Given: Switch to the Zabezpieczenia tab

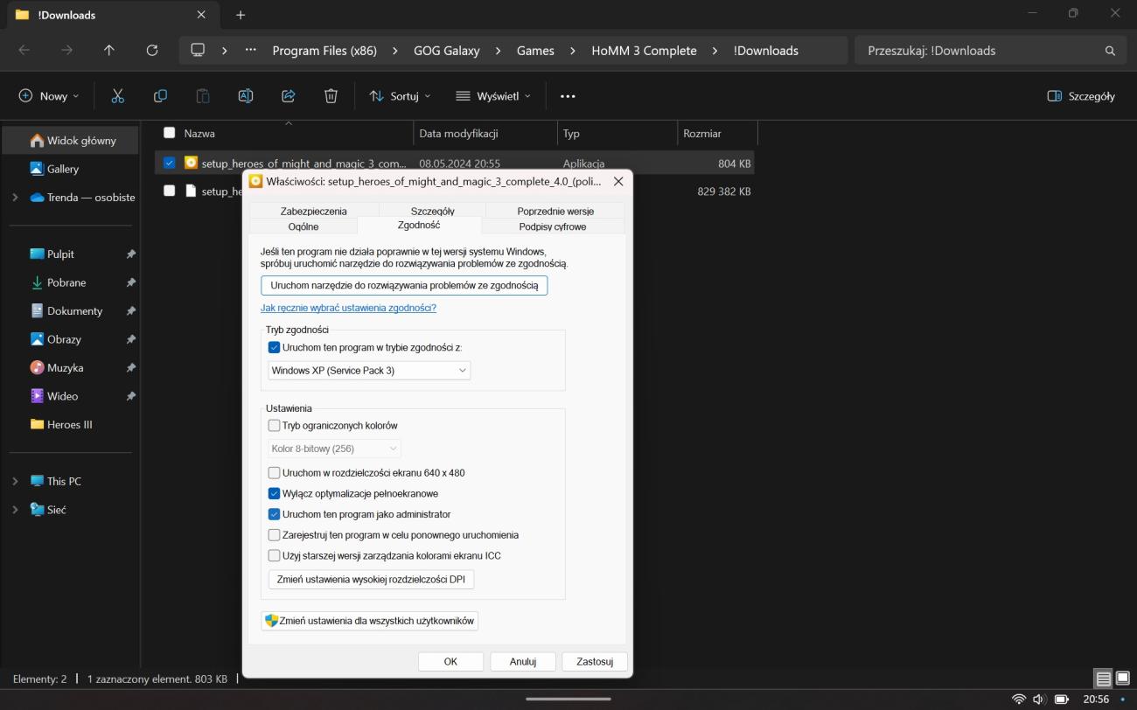Looking at the screenshot, I should (313, 211).
